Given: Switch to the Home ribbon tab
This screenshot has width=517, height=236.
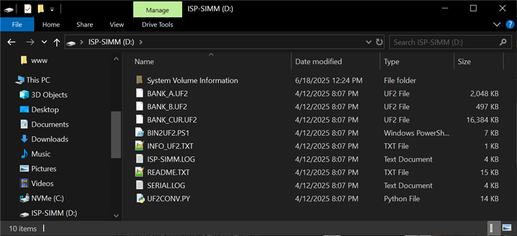Looking at the screenshot, I should 51,25.
